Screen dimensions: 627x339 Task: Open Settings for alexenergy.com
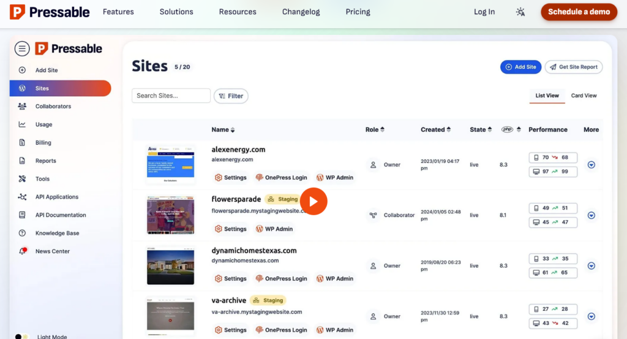tap(231, 178)
